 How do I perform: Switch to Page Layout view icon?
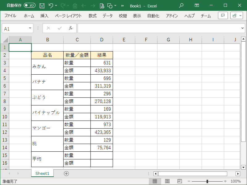[167, 181]
